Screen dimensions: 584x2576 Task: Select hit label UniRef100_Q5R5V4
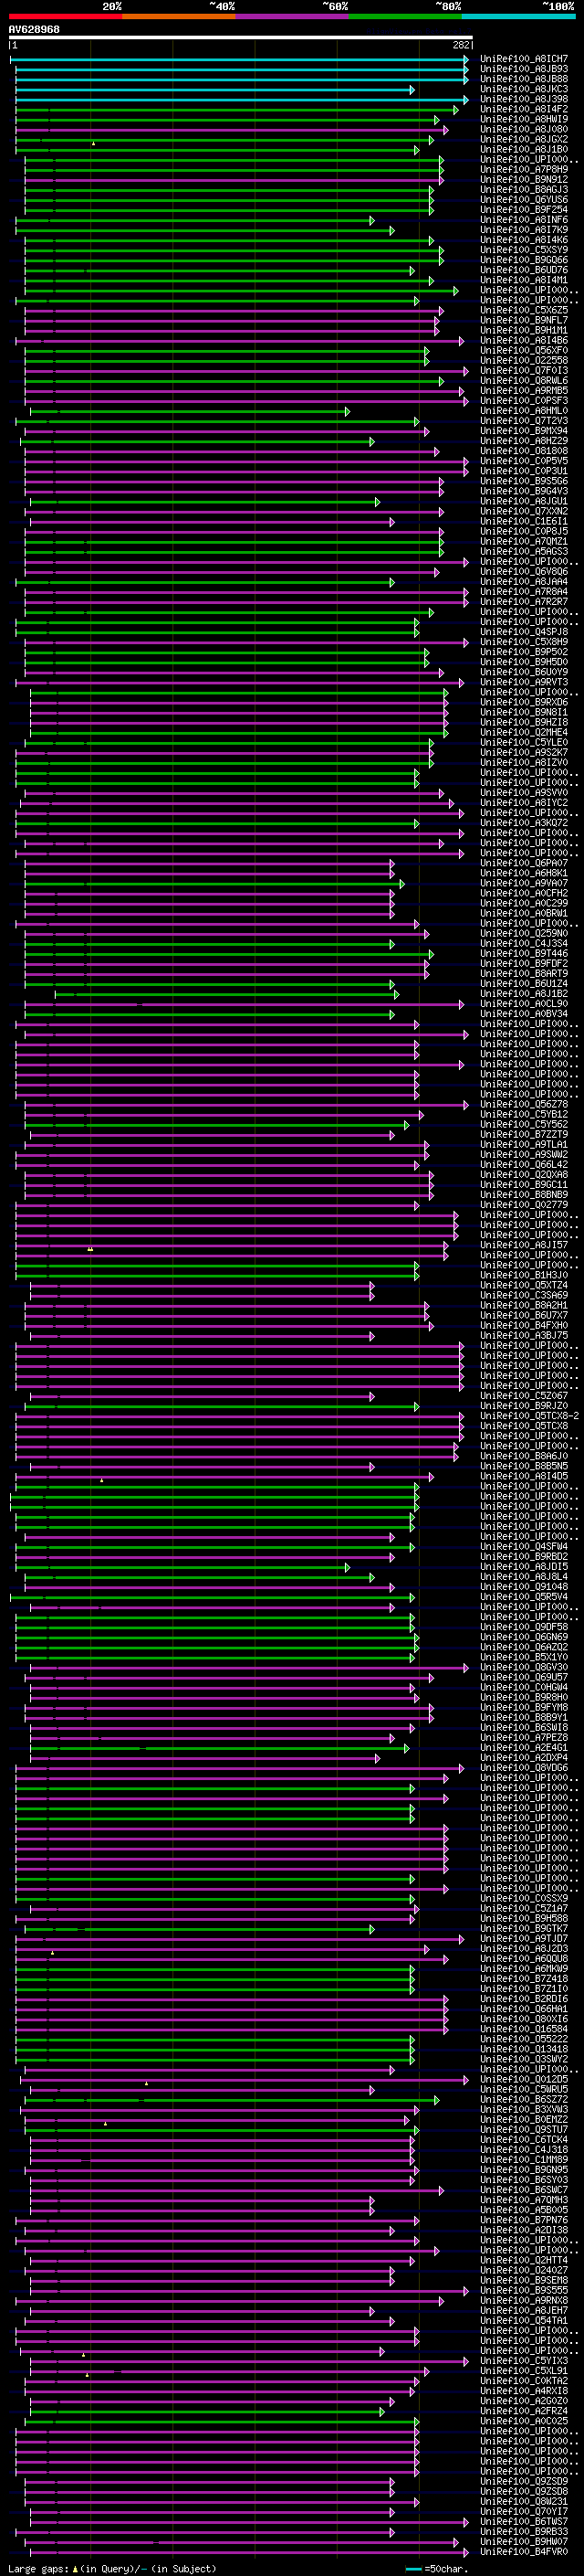[524, 1597]
